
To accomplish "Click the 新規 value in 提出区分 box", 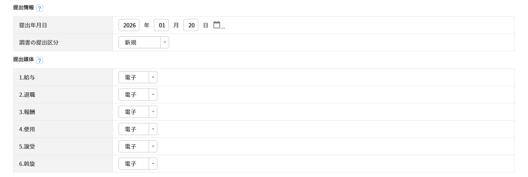I will [139, 42].
